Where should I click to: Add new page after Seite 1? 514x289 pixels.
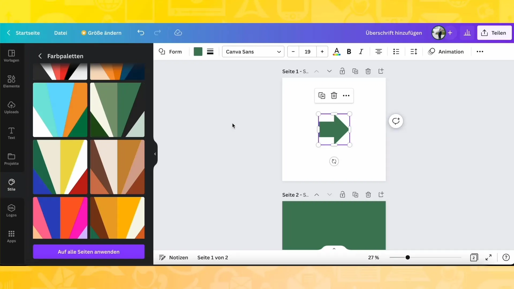coord(381,71)
